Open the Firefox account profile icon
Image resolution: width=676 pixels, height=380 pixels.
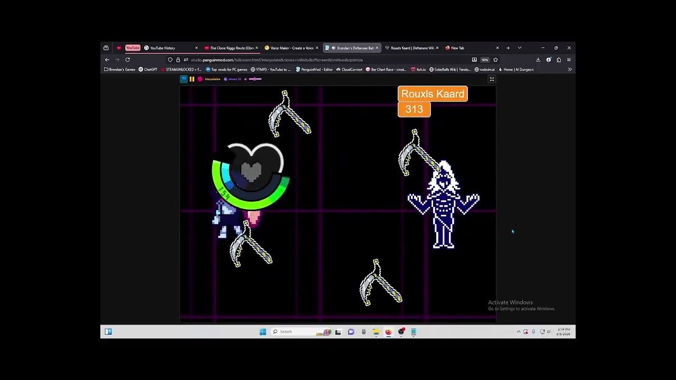[x=549, y=60]
